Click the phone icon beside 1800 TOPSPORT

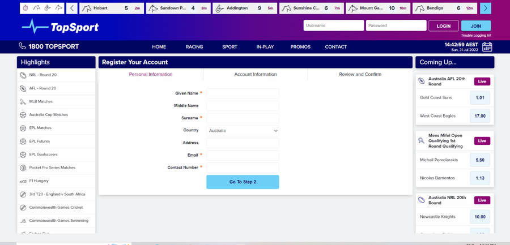23,46
